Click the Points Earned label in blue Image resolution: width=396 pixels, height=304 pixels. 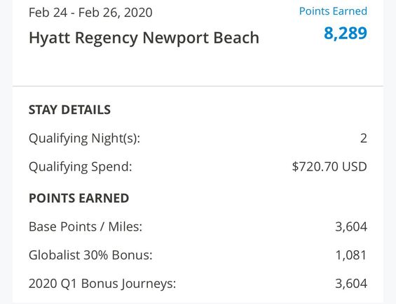point(333,11)
